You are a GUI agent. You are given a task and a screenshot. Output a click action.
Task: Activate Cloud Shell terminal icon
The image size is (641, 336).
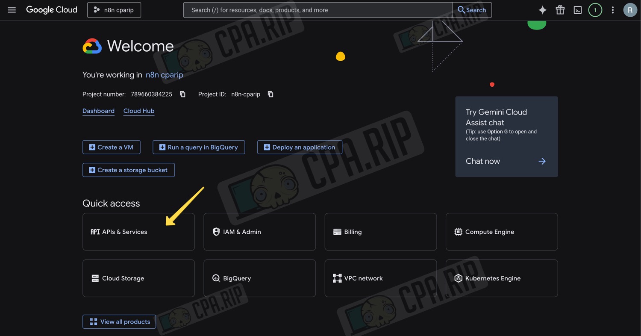[x=577, y=10]
